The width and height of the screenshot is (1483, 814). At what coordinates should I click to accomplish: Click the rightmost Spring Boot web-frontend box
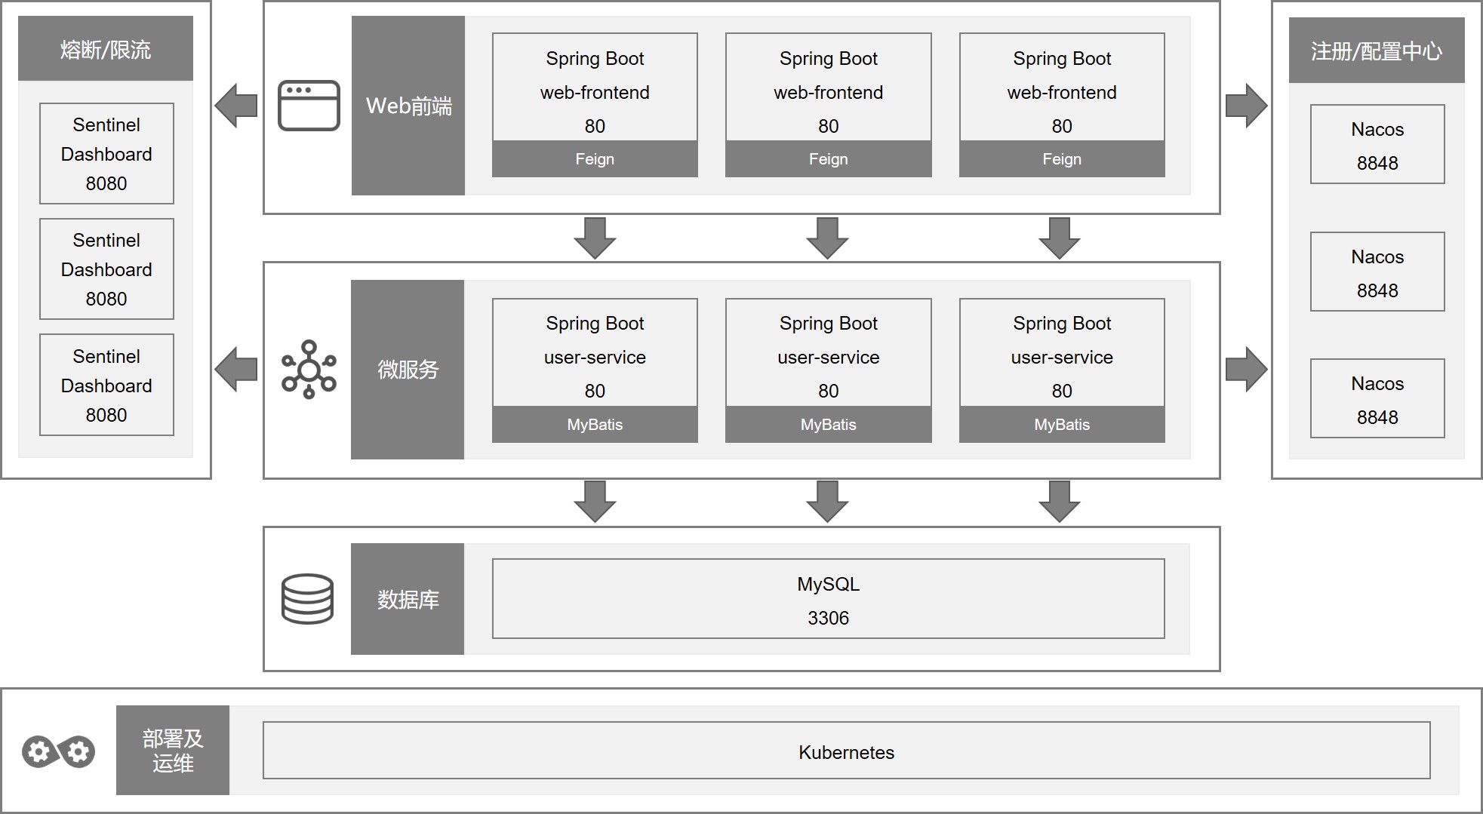(x=1062, y=88)
